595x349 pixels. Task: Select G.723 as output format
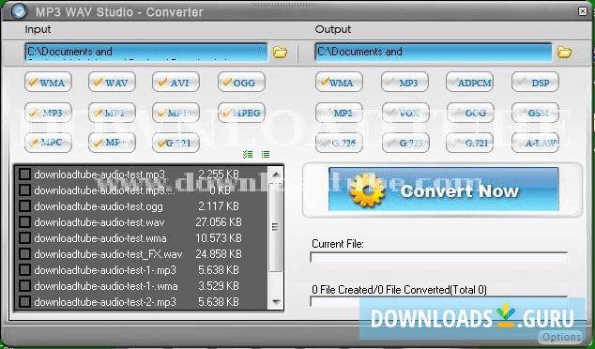click(404, 143)
